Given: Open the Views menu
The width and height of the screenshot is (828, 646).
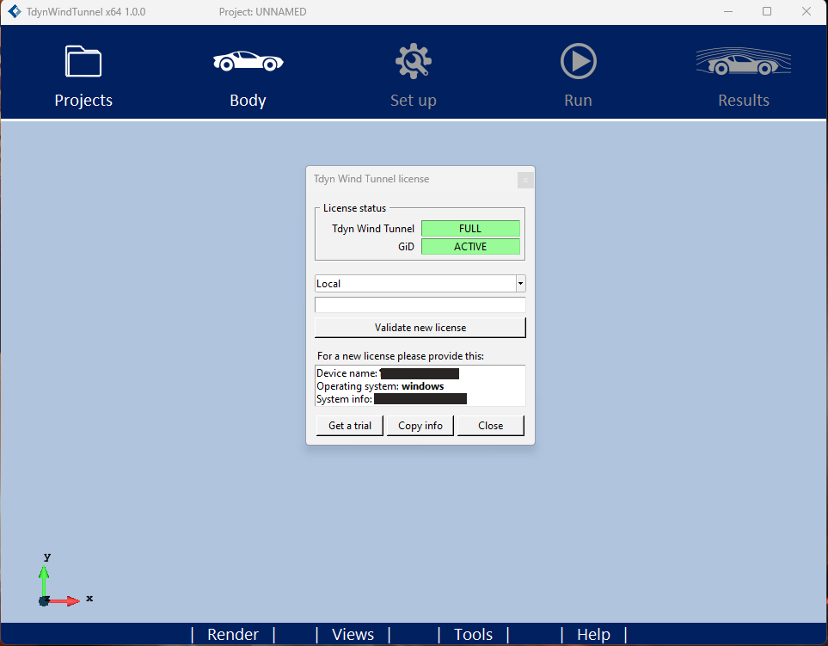Looking at the screenshot, I should [353, 634].
